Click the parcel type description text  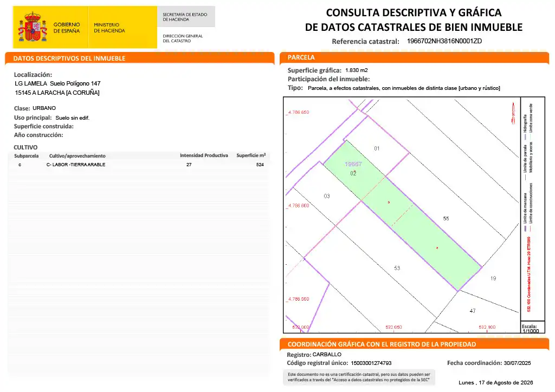click(404, 88)
